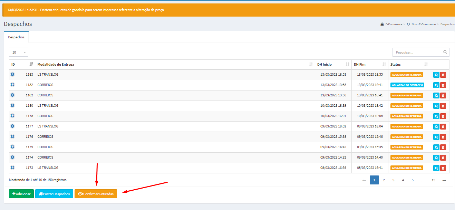The width and height of the screenshot is (455, 210).
Task: Expand row 1173 details
Action: (12, 168)
